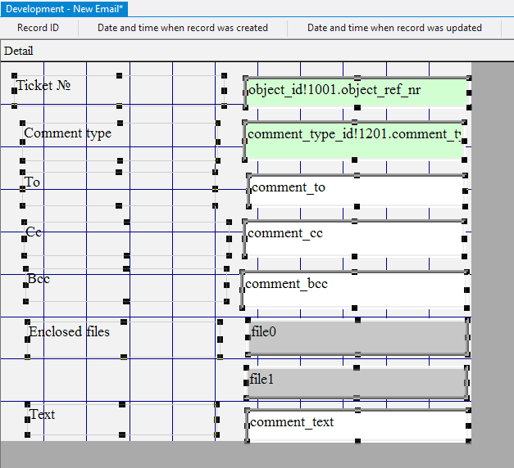Click the record updated date header
The height and width of the screenshot is (468, 514).
pos(394,28)
